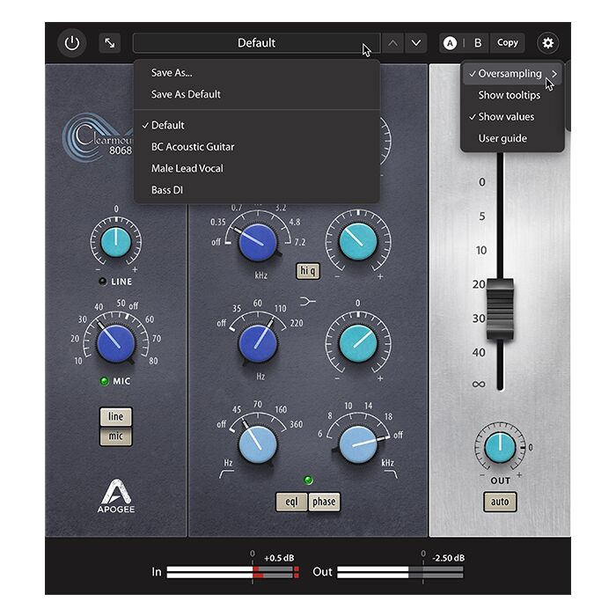
Task: Select state A for comparison
Action: point(451,42)
